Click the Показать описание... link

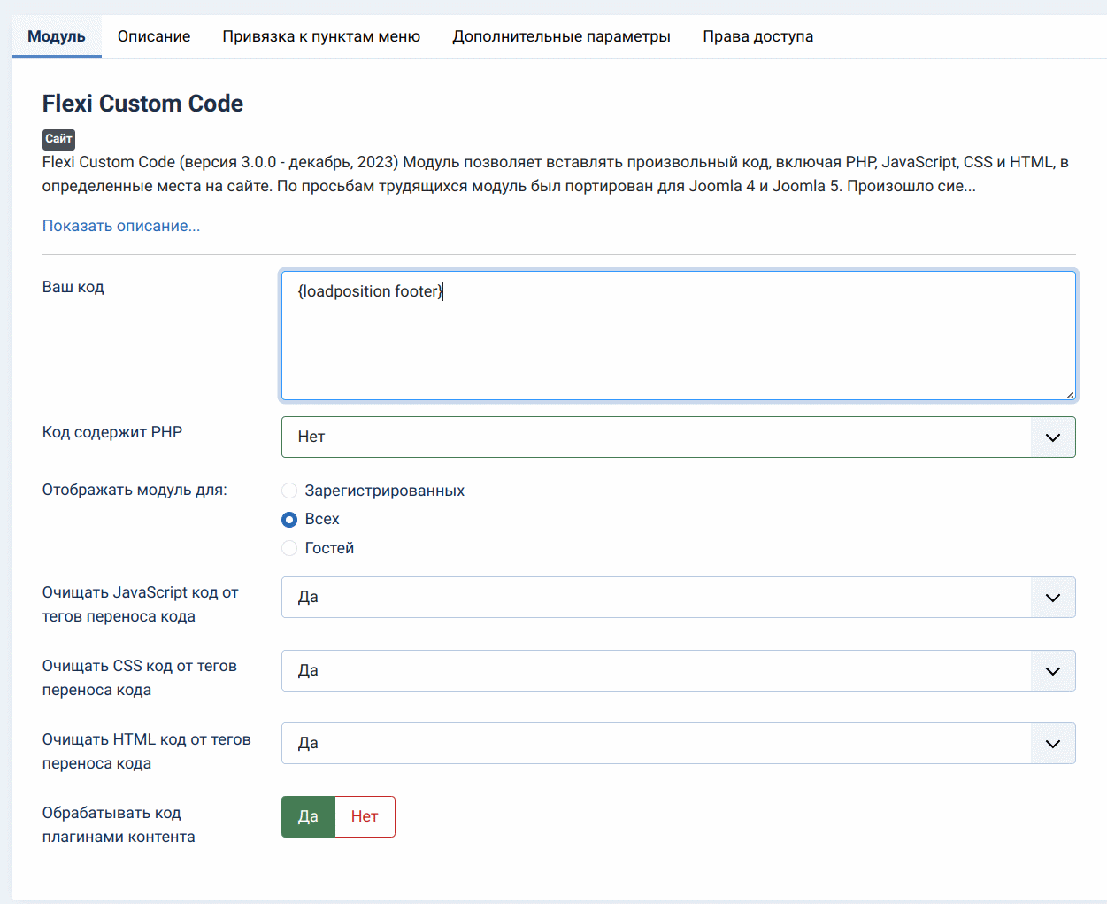121,226
